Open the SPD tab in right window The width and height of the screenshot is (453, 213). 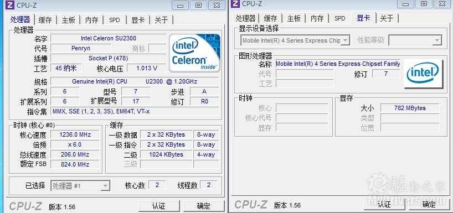tap(340, 18)
